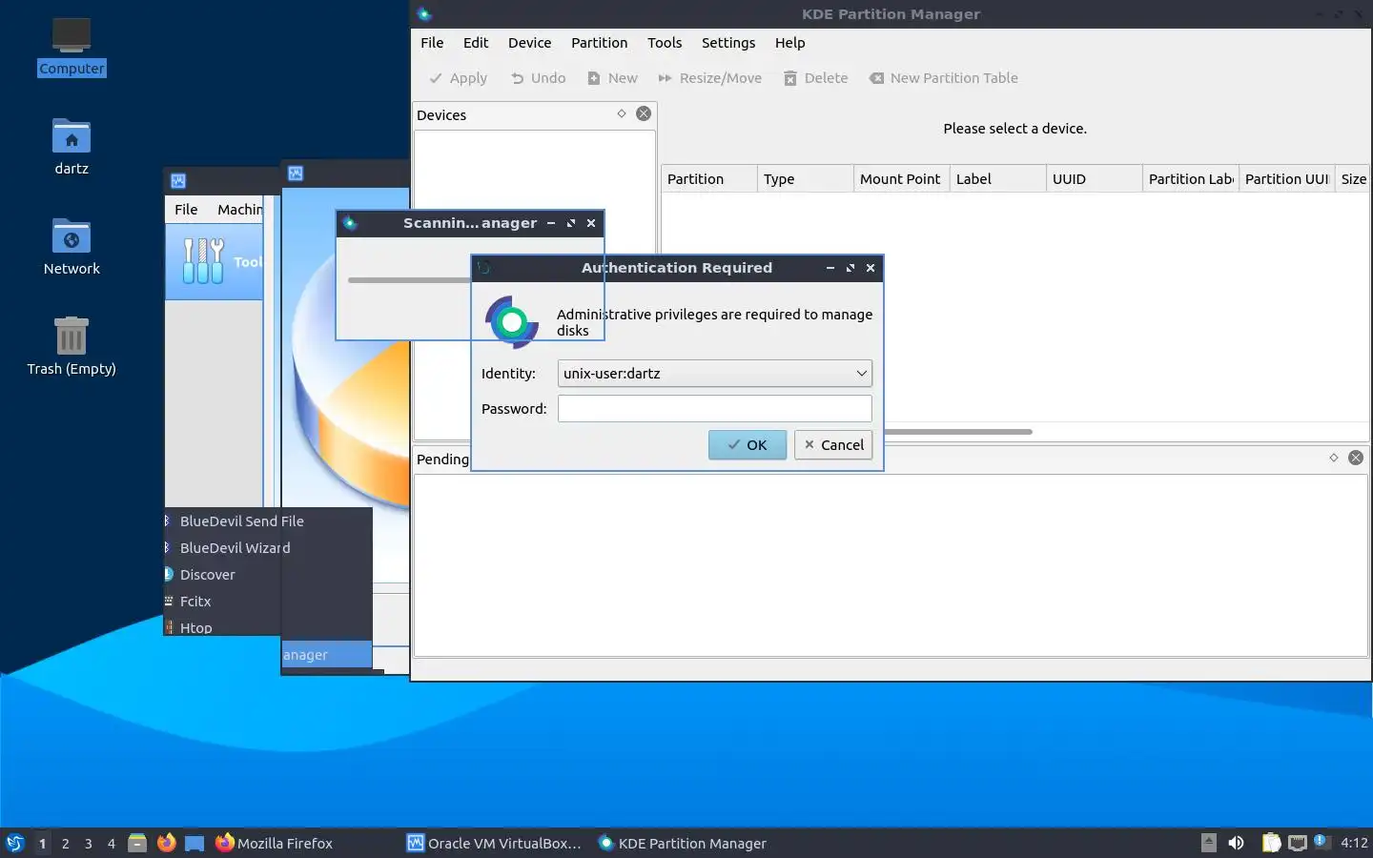Focus the Password input field

click(x=714, y=408)
